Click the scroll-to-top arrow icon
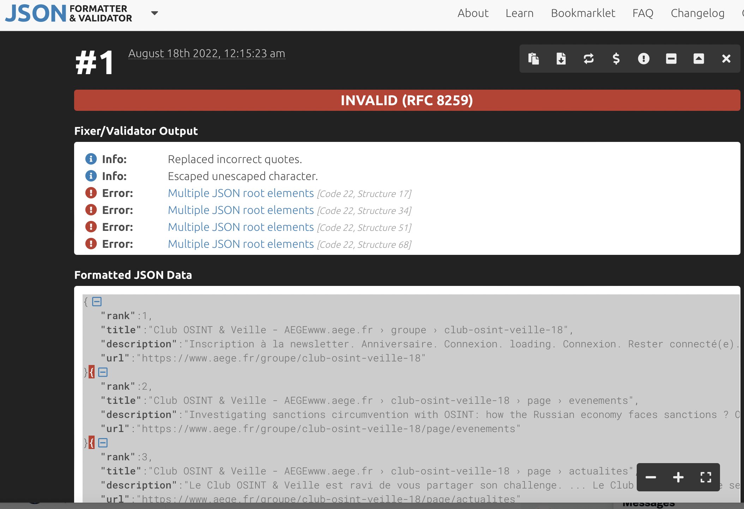 [x=698, y=59]
